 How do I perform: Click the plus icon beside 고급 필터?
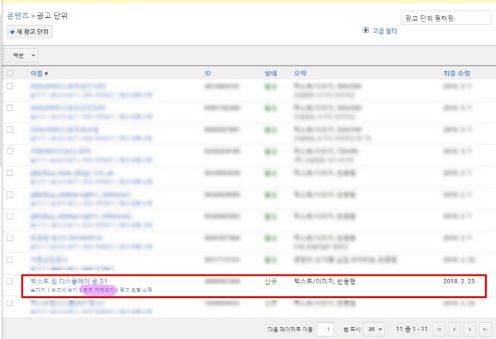tap(366, 30)
